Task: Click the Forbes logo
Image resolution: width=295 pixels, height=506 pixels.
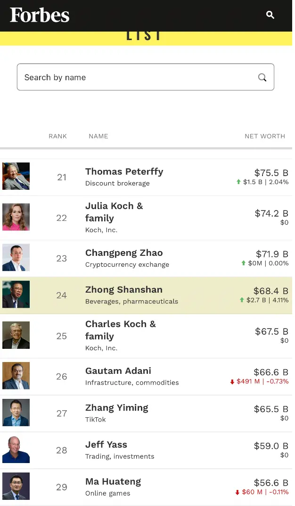Action: click(40, 15)
